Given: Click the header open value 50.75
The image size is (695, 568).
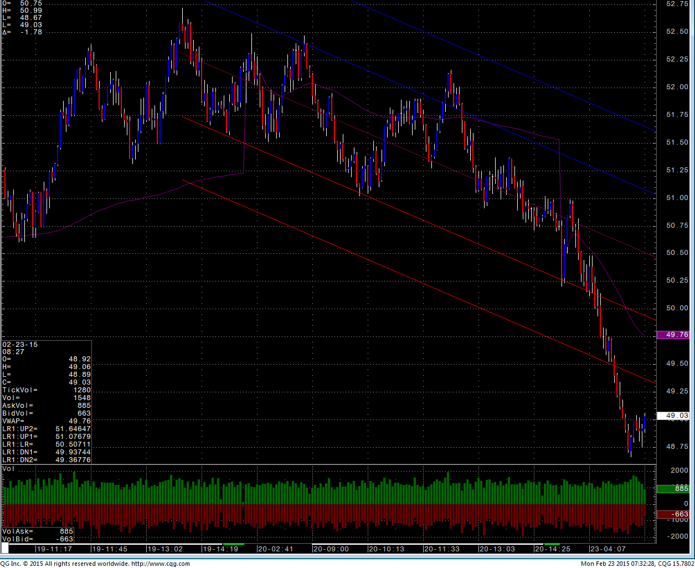Looking at the screenshot, I should coord(31,3).
